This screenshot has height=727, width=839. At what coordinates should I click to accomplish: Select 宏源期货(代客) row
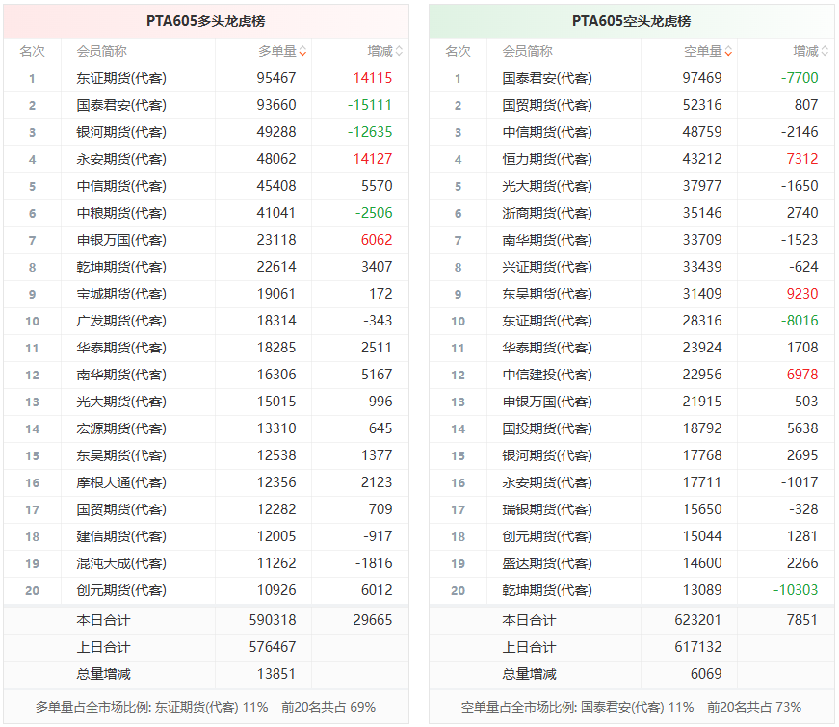coord(206,428)
